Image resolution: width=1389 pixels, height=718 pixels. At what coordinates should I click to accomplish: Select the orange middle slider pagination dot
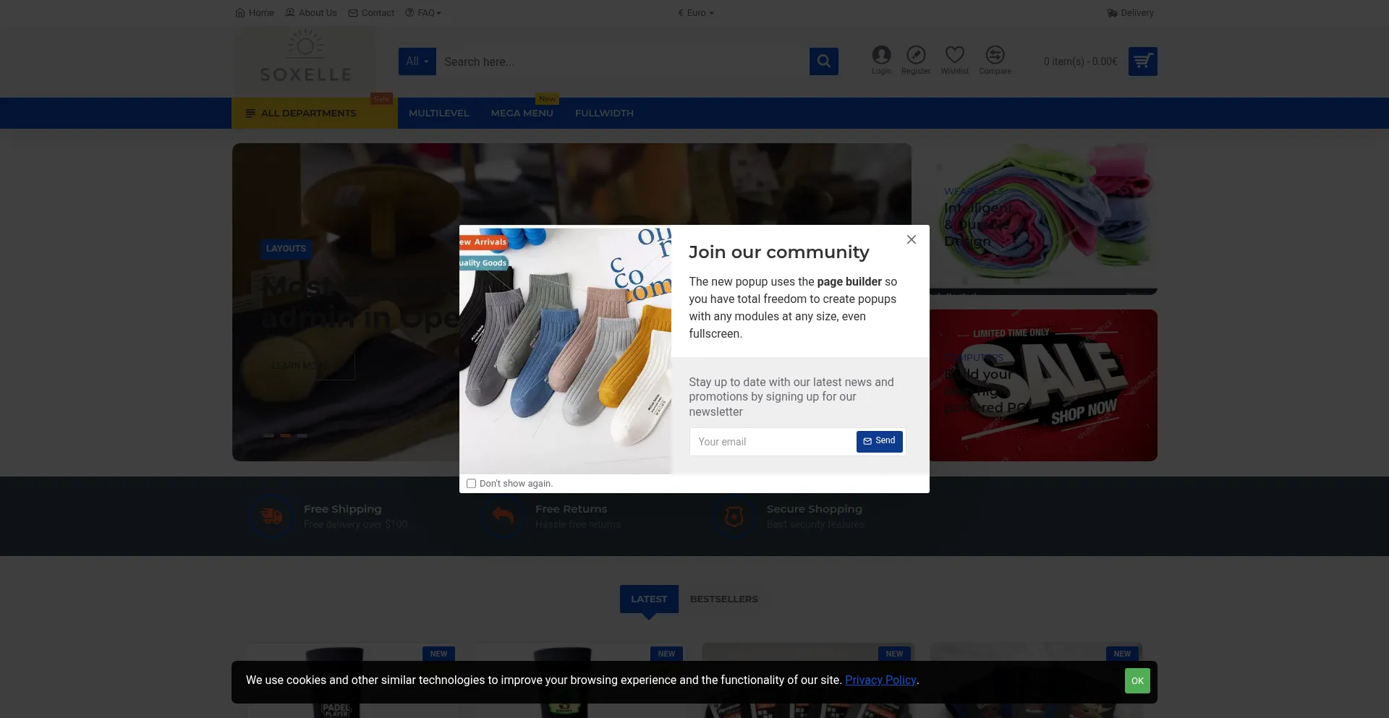coord(286,435)
